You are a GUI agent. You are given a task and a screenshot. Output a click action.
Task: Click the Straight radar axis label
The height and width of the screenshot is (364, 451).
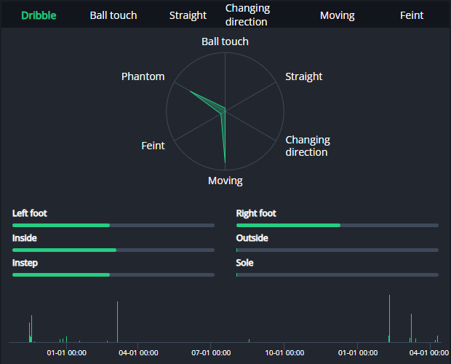303,76
